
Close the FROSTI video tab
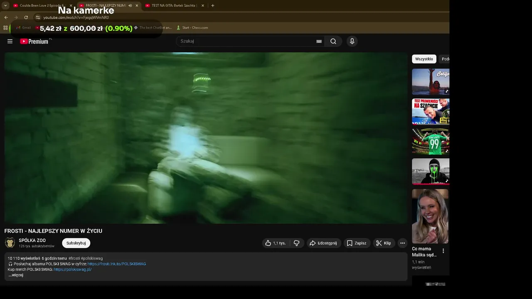coord(137,5)
